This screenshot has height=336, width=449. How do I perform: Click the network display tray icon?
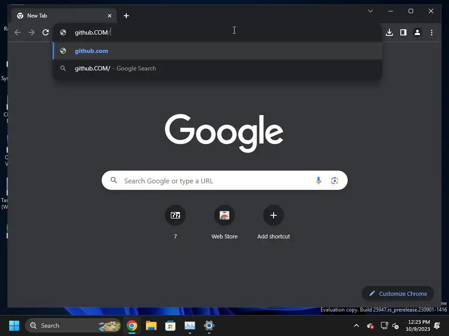(x=384, y=325)
